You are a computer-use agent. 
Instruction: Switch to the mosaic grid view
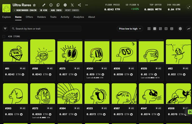pos(160,29)
